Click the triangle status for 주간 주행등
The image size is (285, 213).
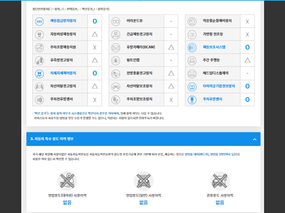[247, 60]
